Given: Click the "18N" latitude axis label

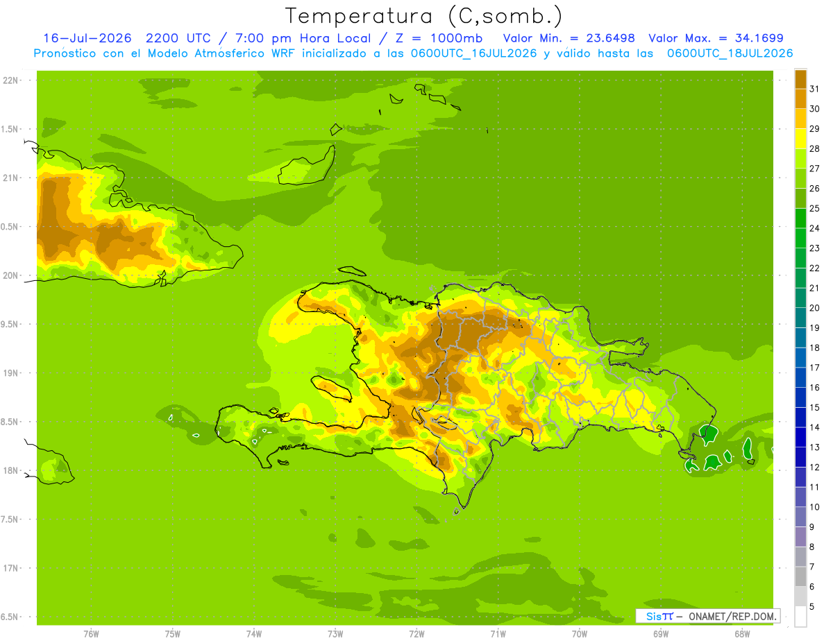Looking at the screenshot, I should pyautogui.click(x=10, y=470).
